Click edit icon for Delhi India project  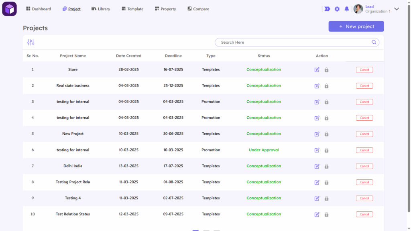click(x=317, y=166)
